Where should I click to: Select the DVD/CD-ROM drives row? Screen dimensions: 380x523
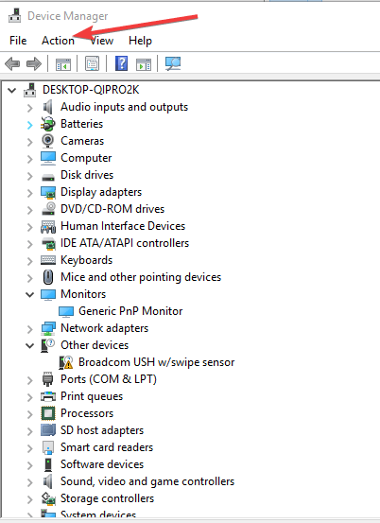[x=112, y=209]
